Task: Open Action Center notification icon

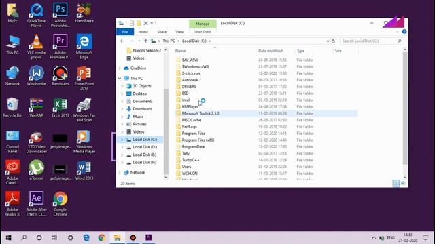Action: [x=425, y=237]
